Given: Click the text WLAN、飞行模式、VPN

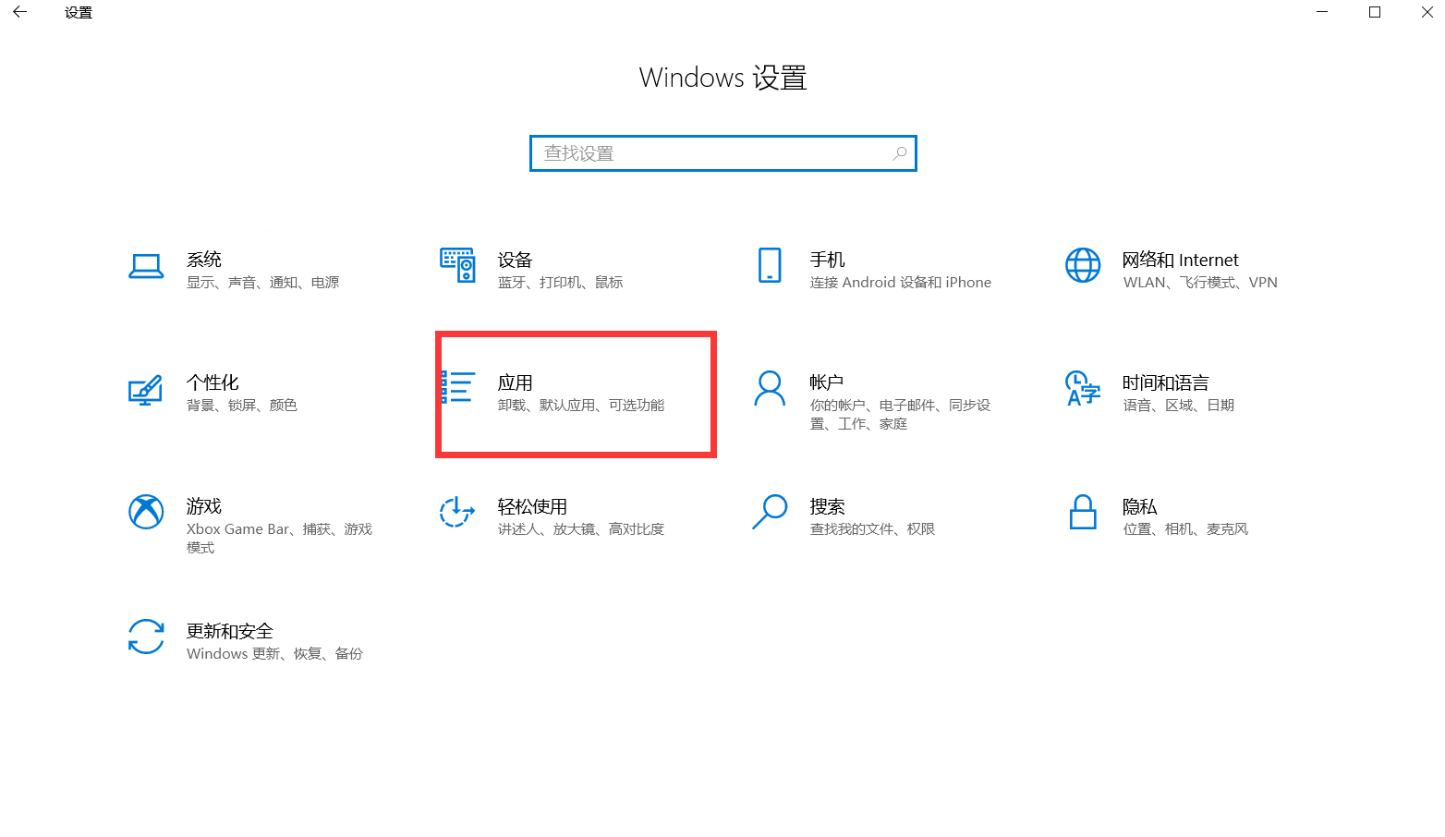Looking at the screenshot, I should pyautogui.click(x=1200, y=283).
